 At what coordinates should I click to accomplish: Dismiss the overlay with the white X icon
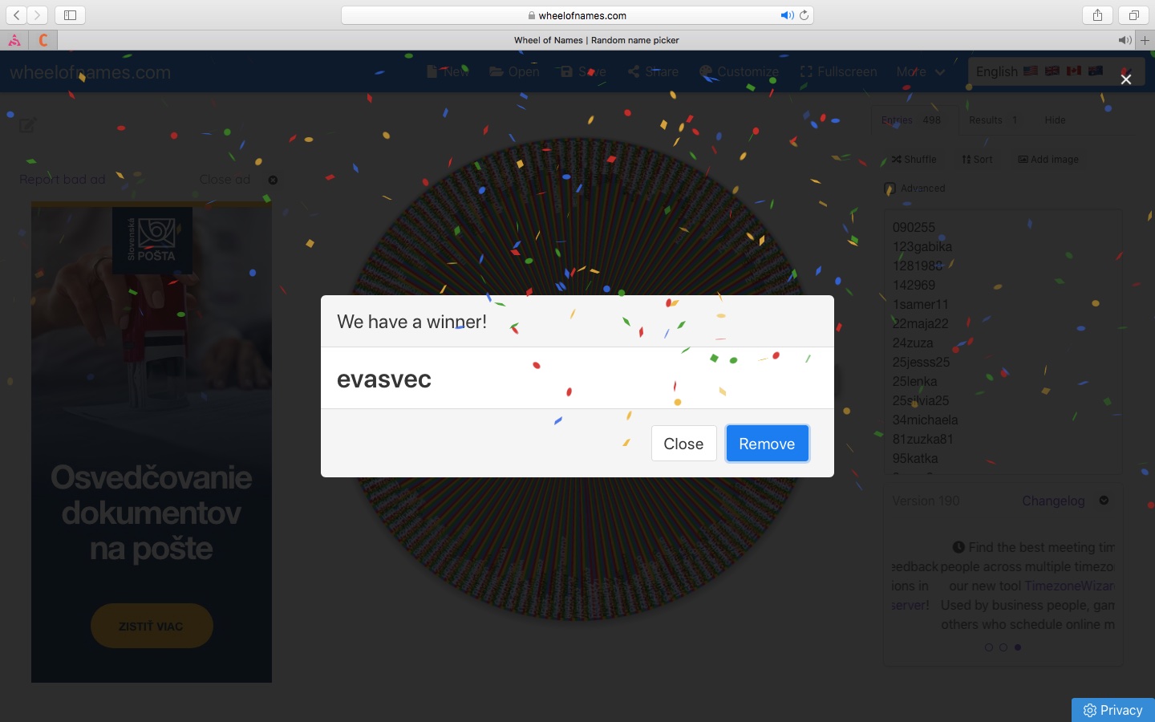(x=1126, y=79)
